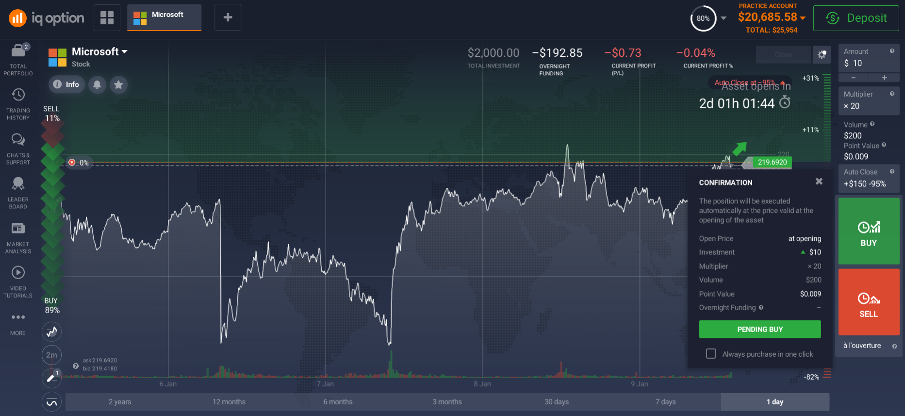Switch to the Microsoft tab
Image resolution: width=905 pixels, height=416 pixels.
coord(164,17)
